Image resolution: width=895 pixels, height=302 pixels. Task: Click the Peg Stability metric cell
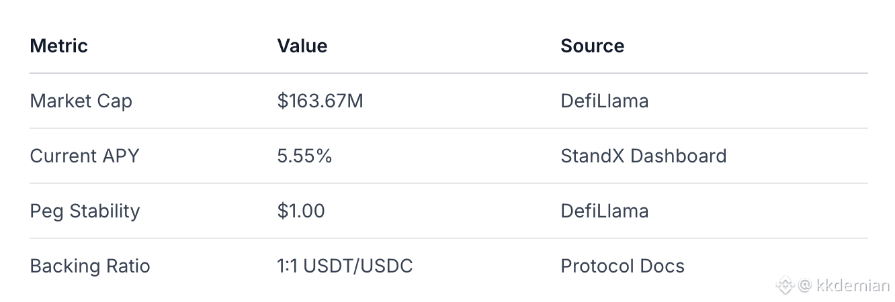tap(85, 211)
